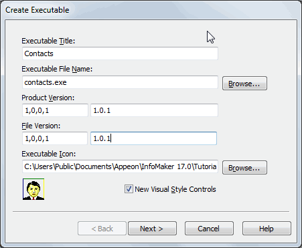The width and height of the screenshot is (302, 248).
Task: Click the Next button
Action: coord(152,229)
